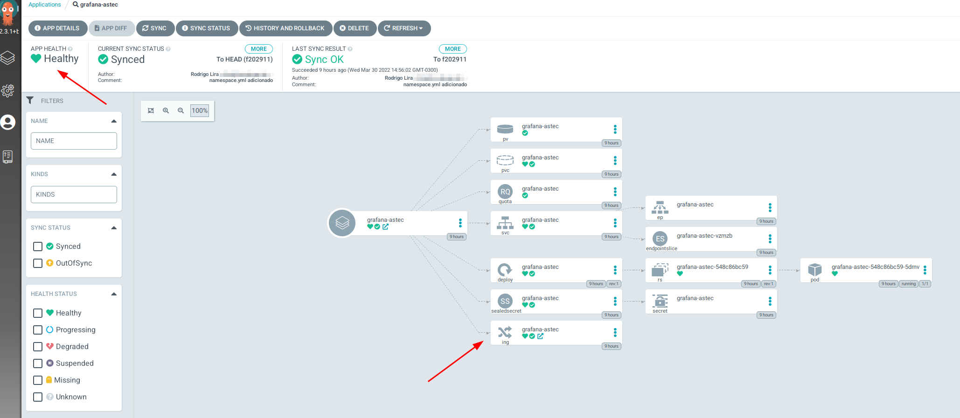This screenshot has width=960, height=418.
Task: Open the documentation icon in sidebar
Action: click(x=8, y=157)
